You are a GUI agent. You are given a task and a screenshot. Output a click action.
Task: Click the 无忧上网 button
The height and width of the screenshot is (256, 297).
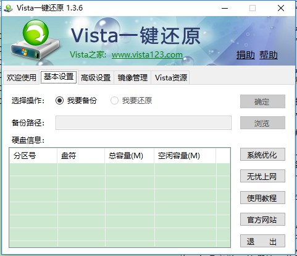[x=262, y=176]
